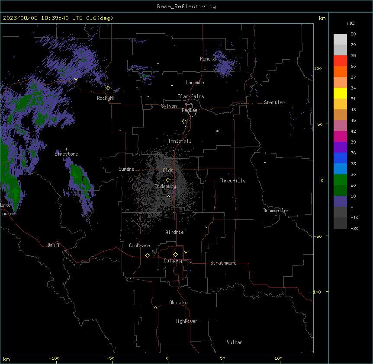
Task: Click the -100 tick on the vertical km axis
Action: 316,292
